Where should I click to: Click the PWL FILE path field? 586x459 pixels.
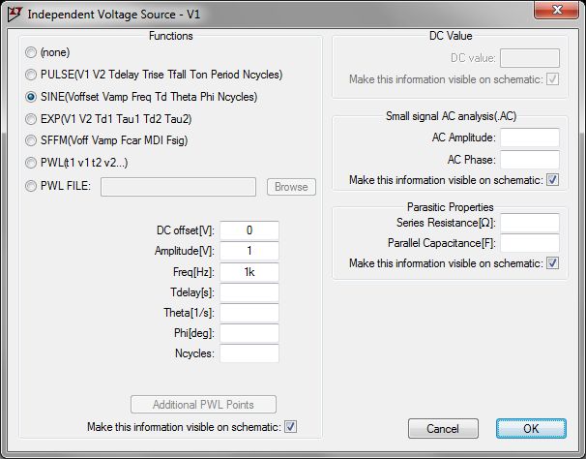tap(178, 187)
